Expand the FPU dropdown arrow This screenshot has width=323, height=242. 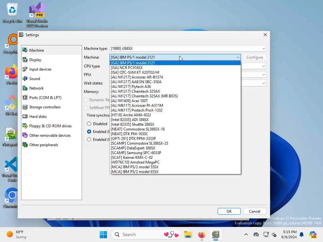click(263, 74)
